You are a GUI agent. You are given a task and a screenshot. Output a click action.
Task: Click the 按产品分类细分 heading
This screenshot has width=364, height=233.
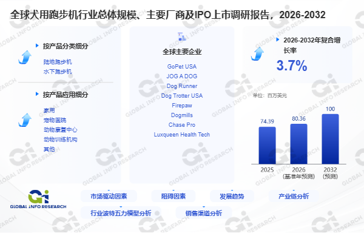tap(66, 46)
